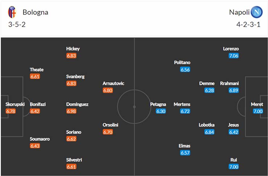Viewport: 268px width, 176px height.
Task: Click Petagna's player name
Action: [158, 104]
